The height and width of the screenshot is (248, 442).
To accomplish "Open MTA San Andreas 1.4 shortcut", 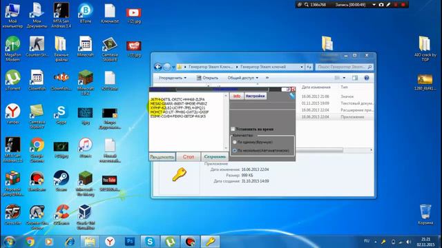I will [x=61, y=16].
